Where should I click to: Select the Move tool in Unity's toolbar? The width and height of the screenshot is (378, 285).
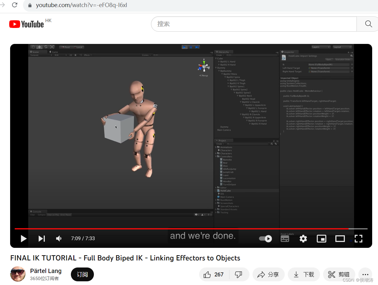40,47
